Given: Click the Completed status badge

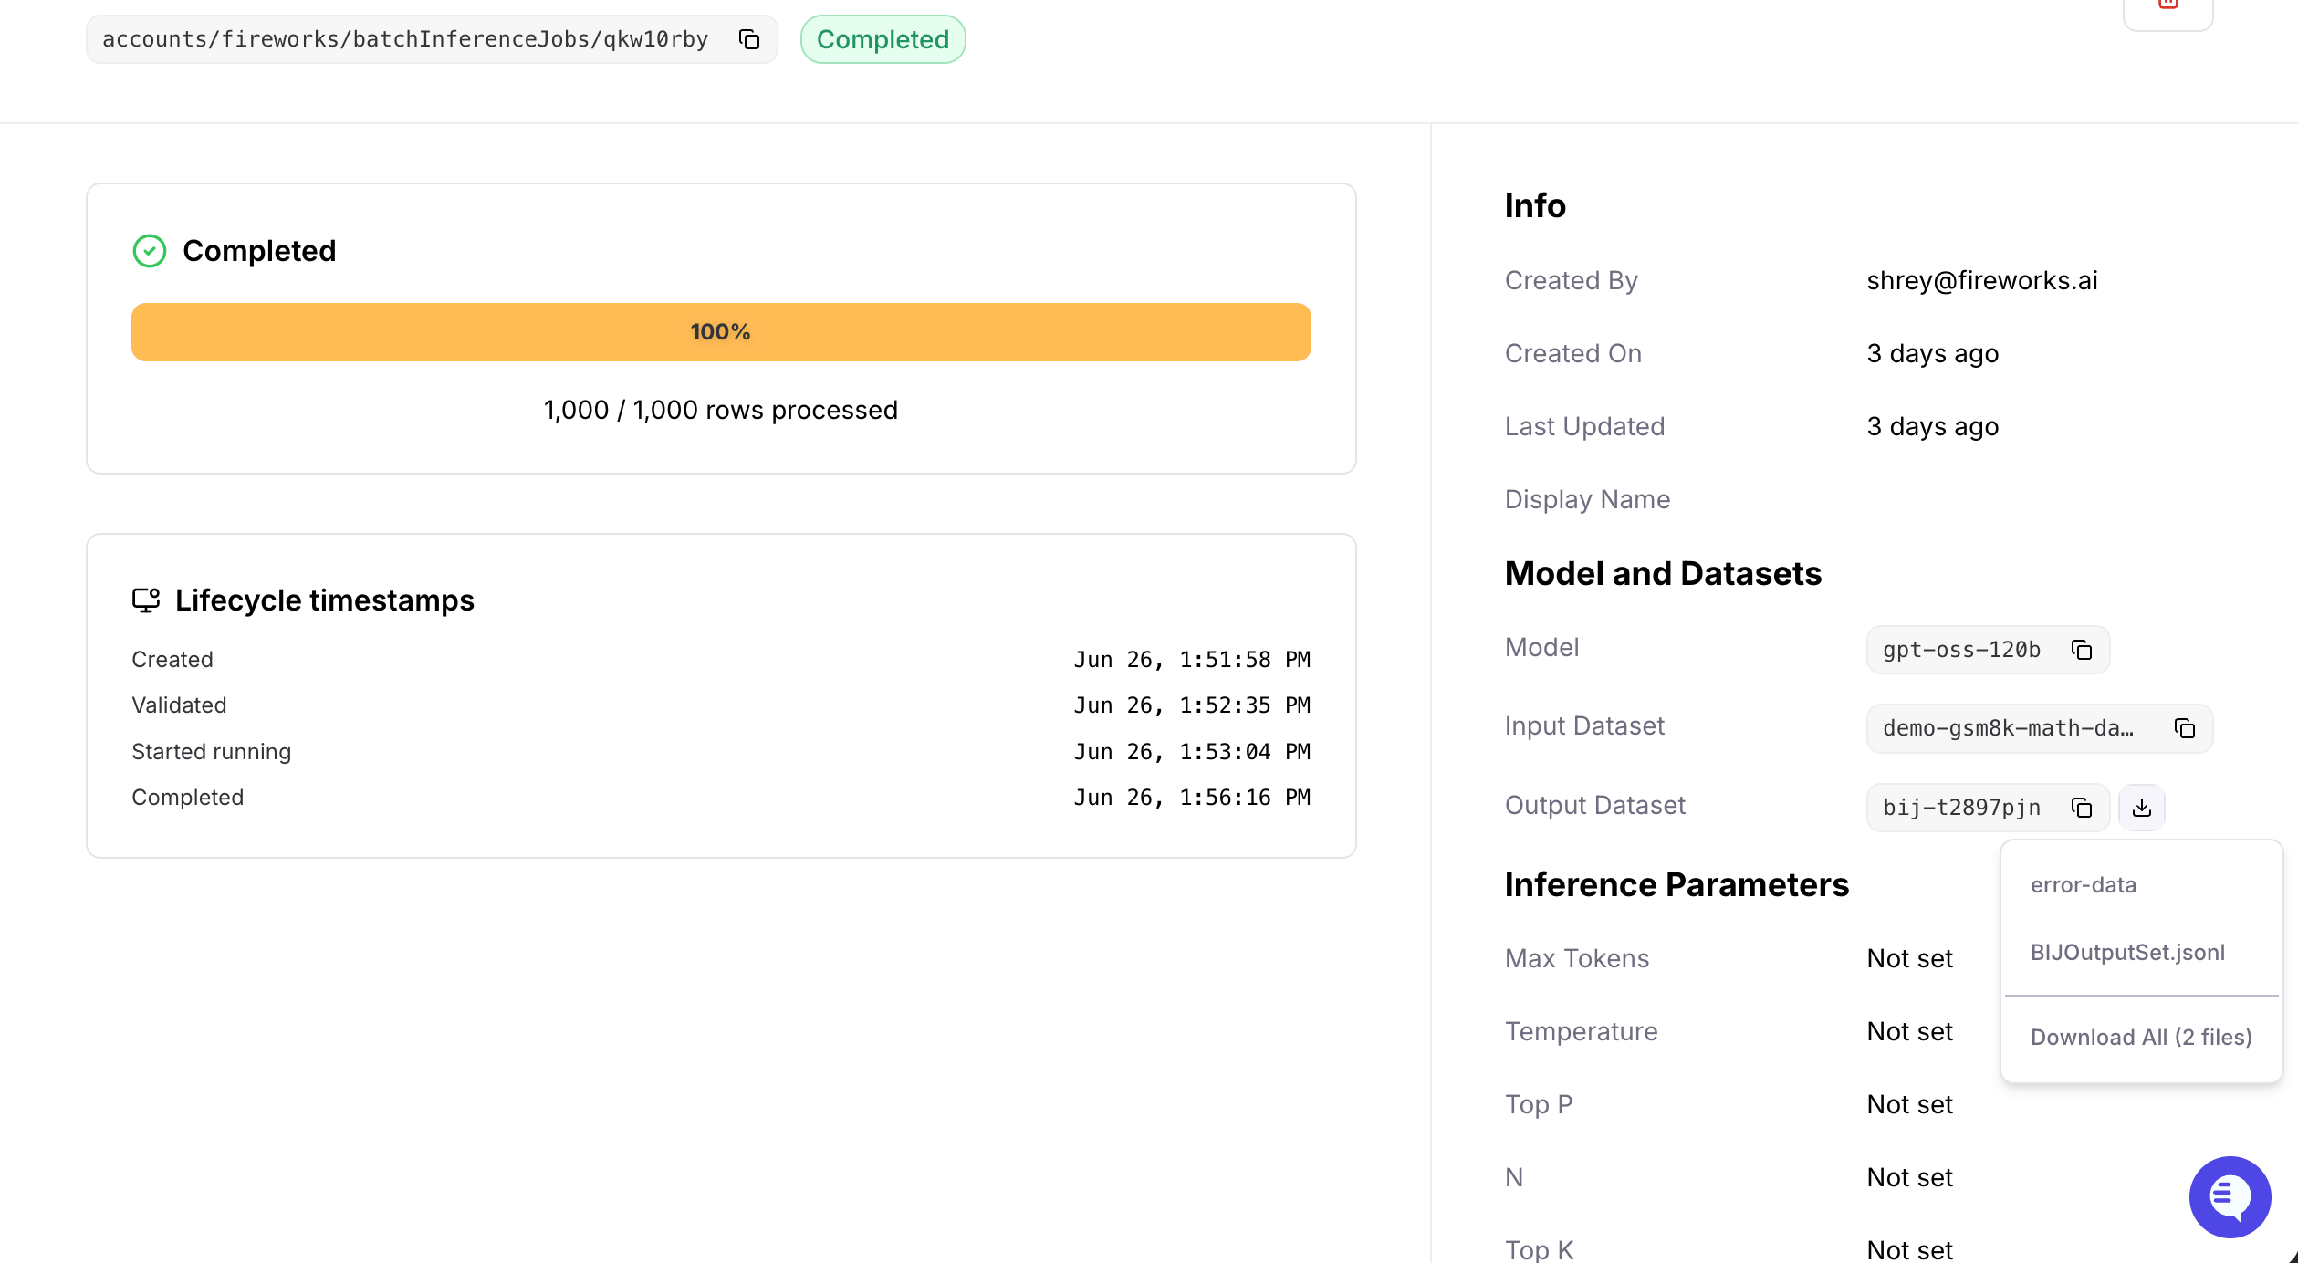Looking at the screenshot, I should pyautogui.click(x=883, y=39).
